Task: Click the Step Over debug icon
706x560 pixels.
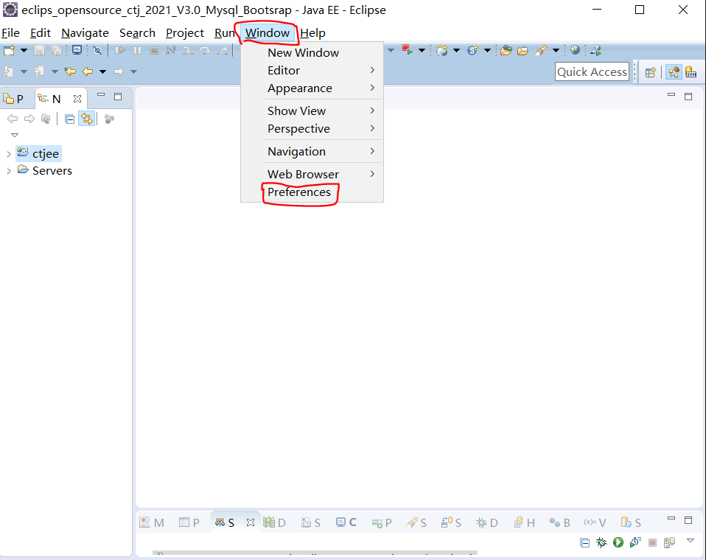Action: coord(205,50)
